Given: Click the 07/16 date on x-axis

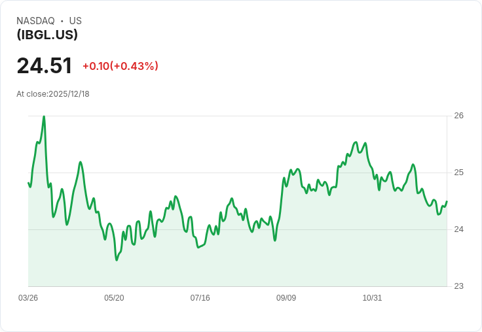Looking at the screenshot, I should click(x=200, y=298).
